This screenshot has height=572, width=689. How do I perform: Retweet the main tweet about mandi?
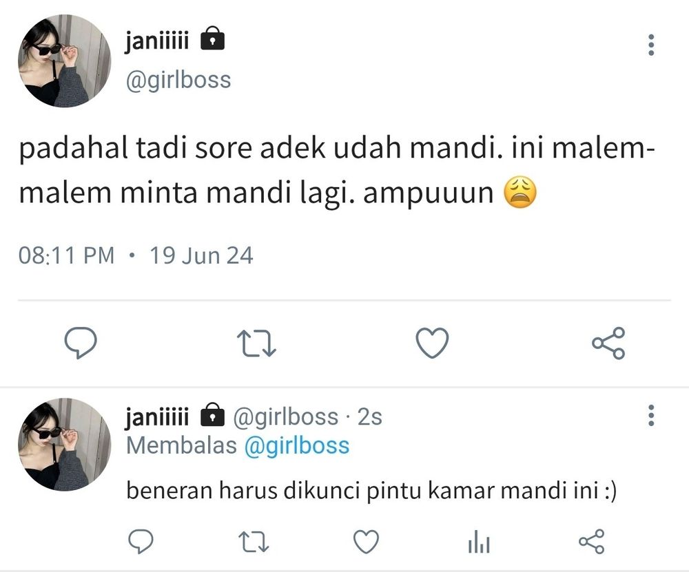click(x=256, y=343)
